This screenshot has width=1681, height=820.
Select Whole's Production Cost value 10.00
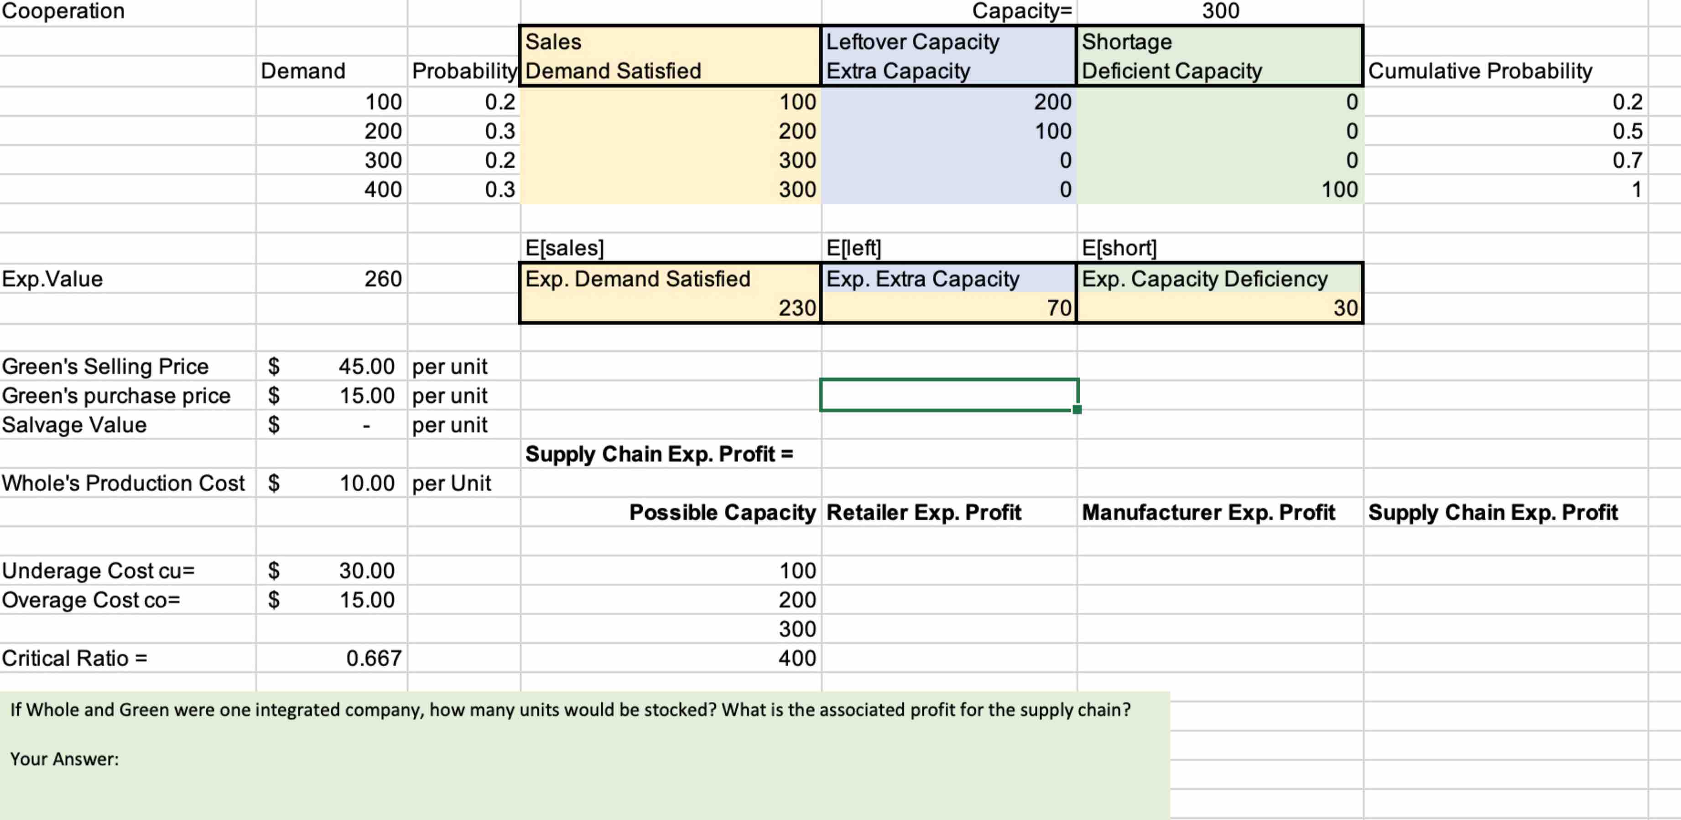point(332,483)
